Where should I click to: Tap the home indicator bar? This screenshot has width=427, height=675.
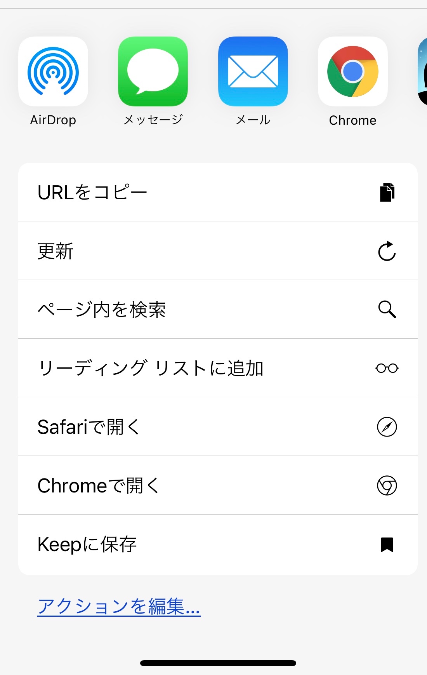[x=218, y=663]
